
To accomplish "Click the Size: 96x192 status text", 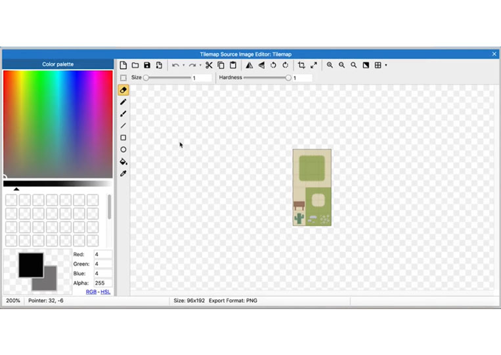I will pyautogui.click(x=189, y=301).
